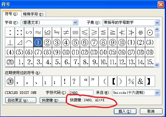Choose the perpendicular ⊥ symbol
This screenshot has width=166, height=117.
10,42
